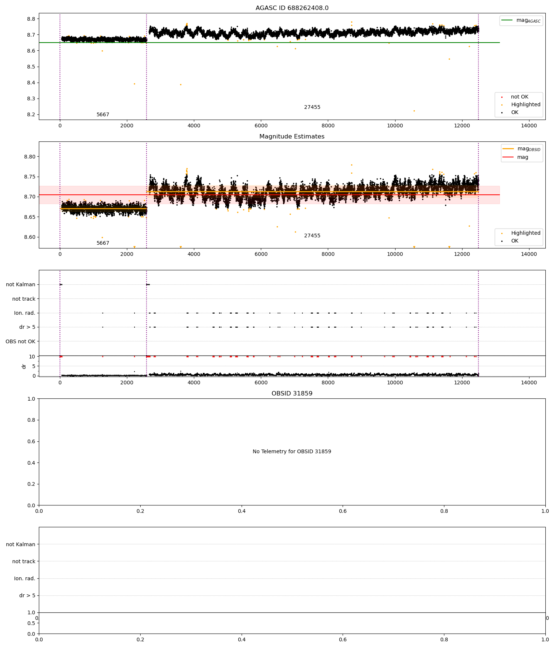Image resolution: width=555 pixels, height=648 pixels.
Task: Click the "0.8" x tick at the figure bottom
Action: [444, 639]
